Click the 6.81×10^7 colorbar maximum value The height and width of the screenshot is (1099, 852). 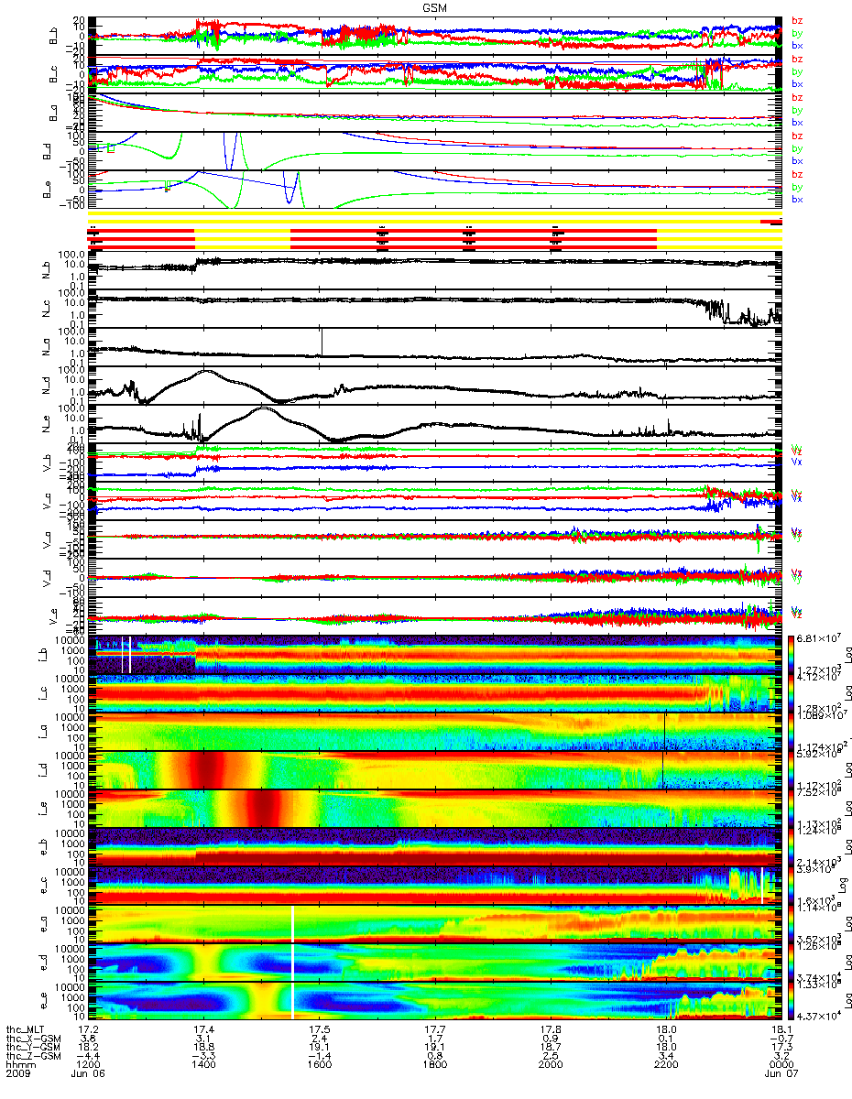pos(820,637)
